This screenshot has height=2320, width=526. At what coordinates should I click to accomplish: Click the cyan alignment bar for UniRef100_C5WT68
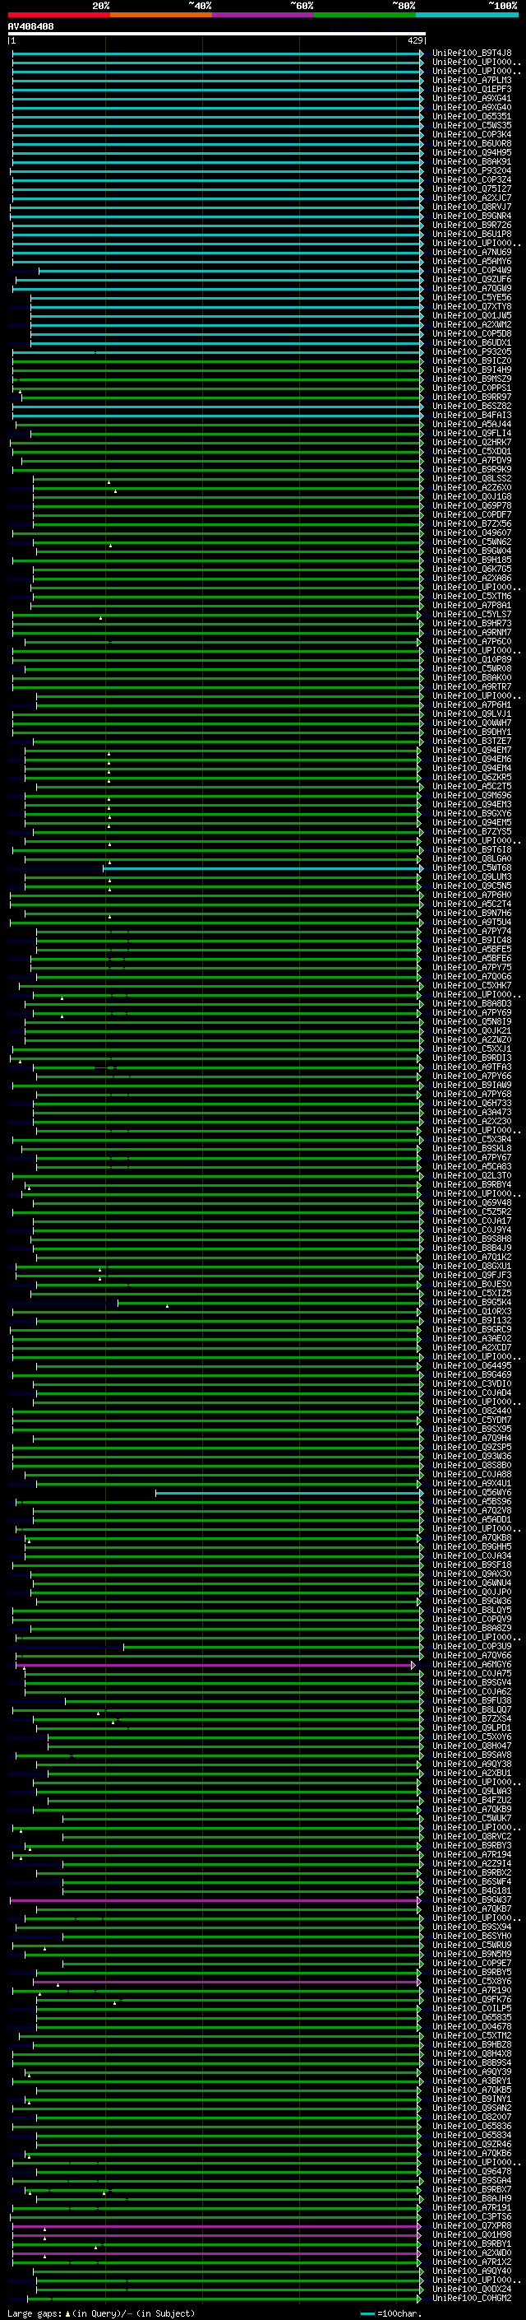point(262,868)
